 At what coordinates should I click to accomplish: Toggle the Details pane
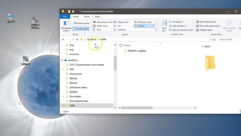pyautogui.click(x=81, y=29)
